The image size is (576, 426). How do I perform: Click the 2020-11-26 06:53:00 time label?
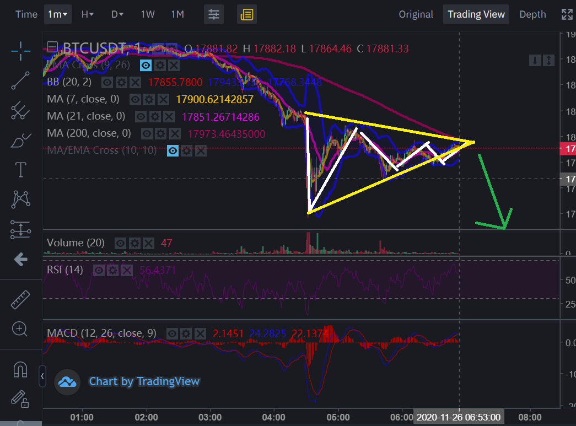point(459,417)
